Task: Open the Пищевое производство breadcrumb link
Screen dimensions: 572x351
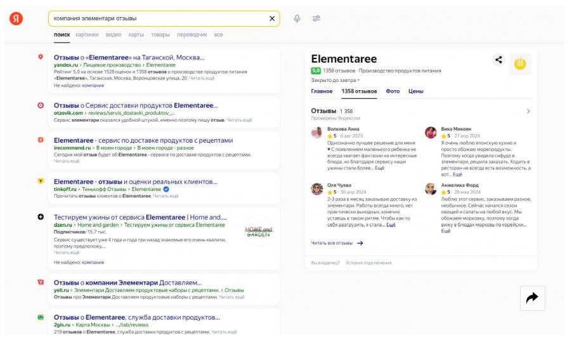Action: (x=112, y=65)
